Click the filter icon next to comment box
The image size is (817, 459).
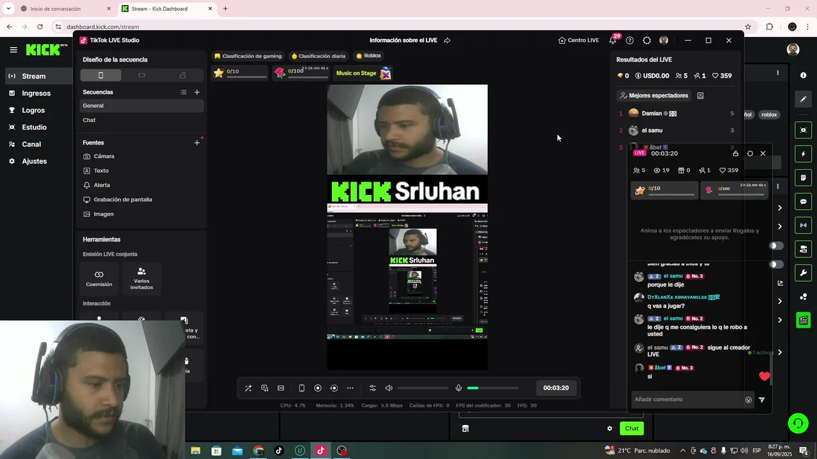pos(761,400)
